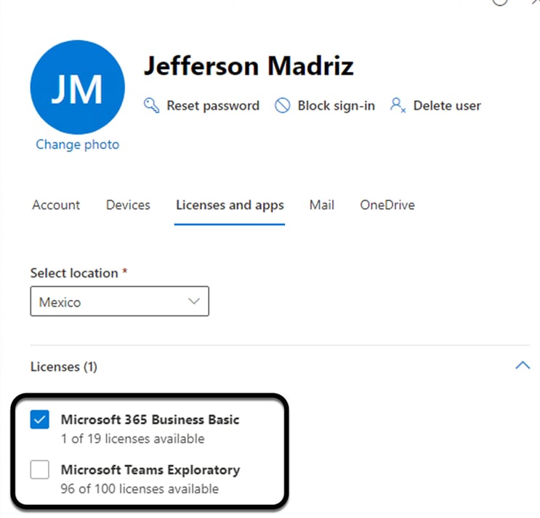The height and width of the screenshot is (518, 540).
Task: Click the Reset password key icon
Action: [151, 105]
